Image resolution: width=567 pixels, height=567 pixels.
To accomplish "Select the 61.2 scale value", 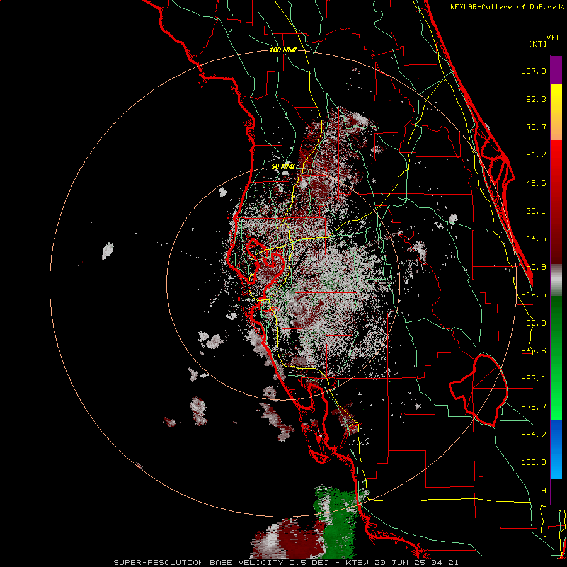I will pos(536,155).
